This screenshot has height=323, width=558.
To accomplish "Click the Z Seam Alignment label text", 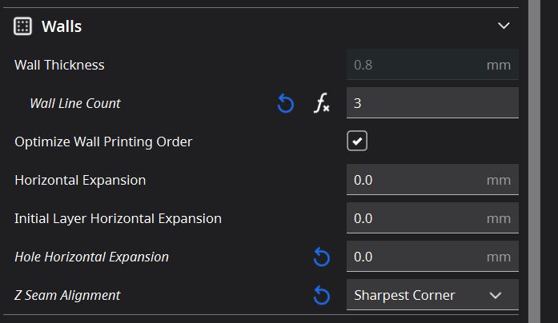I will pyautogui.click(x=67, y=295).
